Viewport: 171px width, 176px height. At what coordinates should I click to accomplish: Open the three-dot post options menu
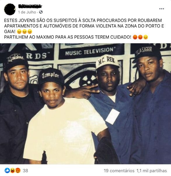coord(162,9)
